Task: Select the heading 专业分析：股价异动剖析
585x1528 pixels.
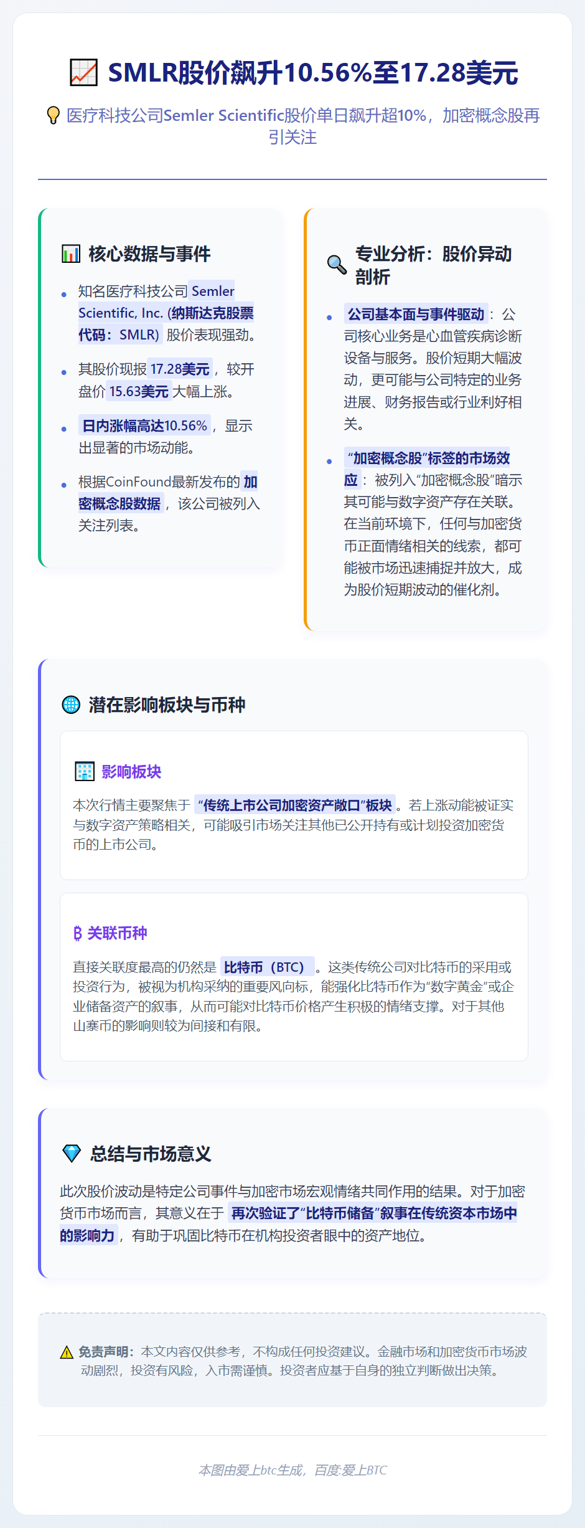Action: point(433,265)
